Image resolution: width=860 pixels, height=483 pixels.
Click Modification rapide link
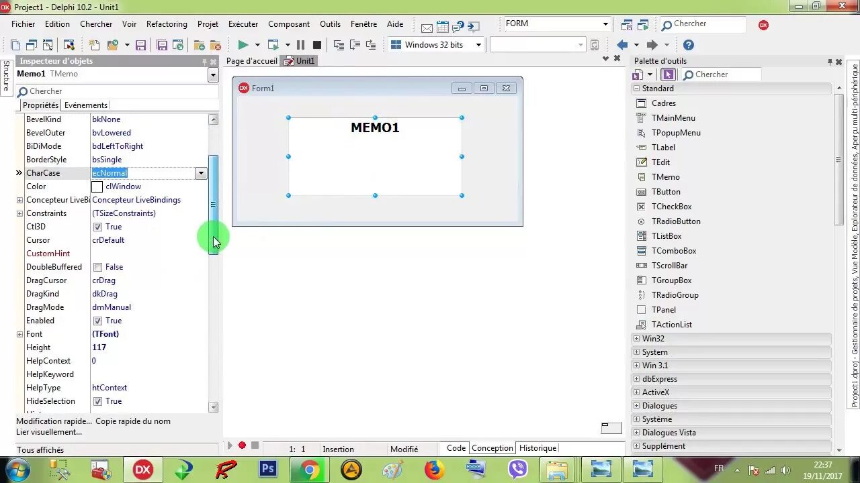(54, 421)
